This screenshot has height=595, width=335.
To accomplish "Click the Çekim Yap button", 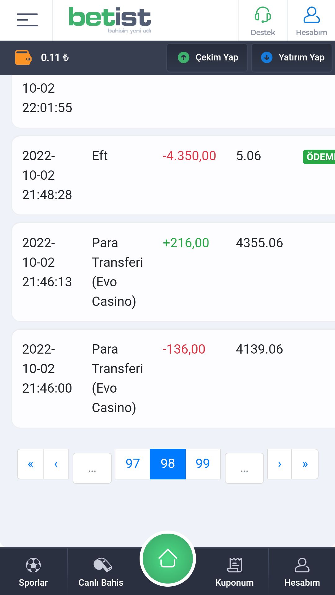I will pyautogui.click(x=207, y=58).
